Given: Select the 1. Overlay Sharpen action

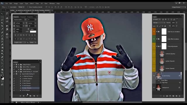Looking at the screenshot, I should (x=27, y=78).
